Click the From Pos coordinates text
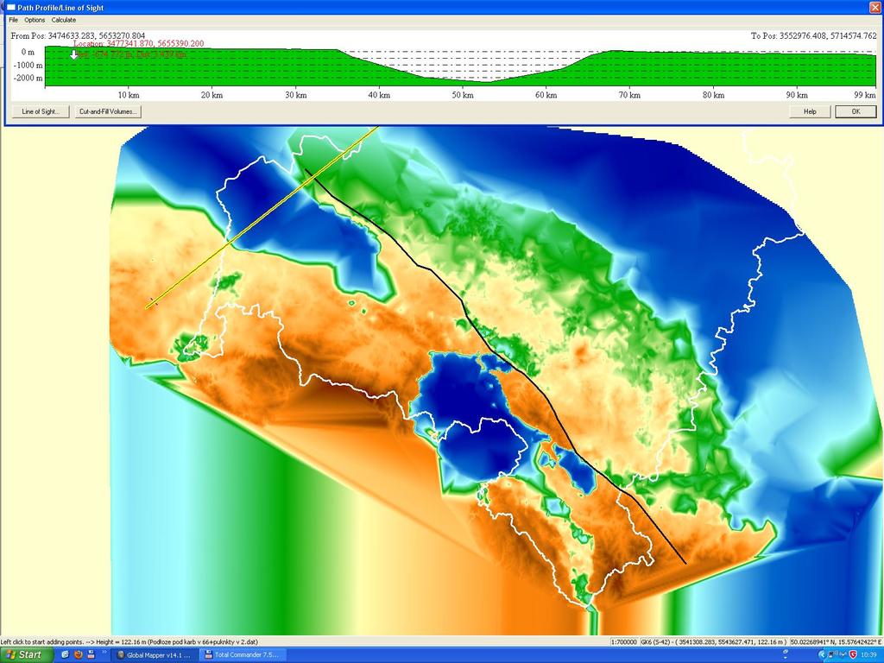 [78, 35]
